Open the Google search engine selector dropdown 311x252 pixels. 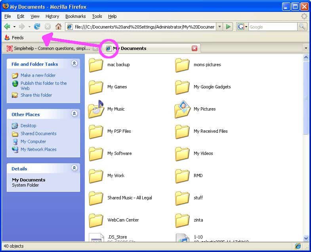tap(246, 27)
